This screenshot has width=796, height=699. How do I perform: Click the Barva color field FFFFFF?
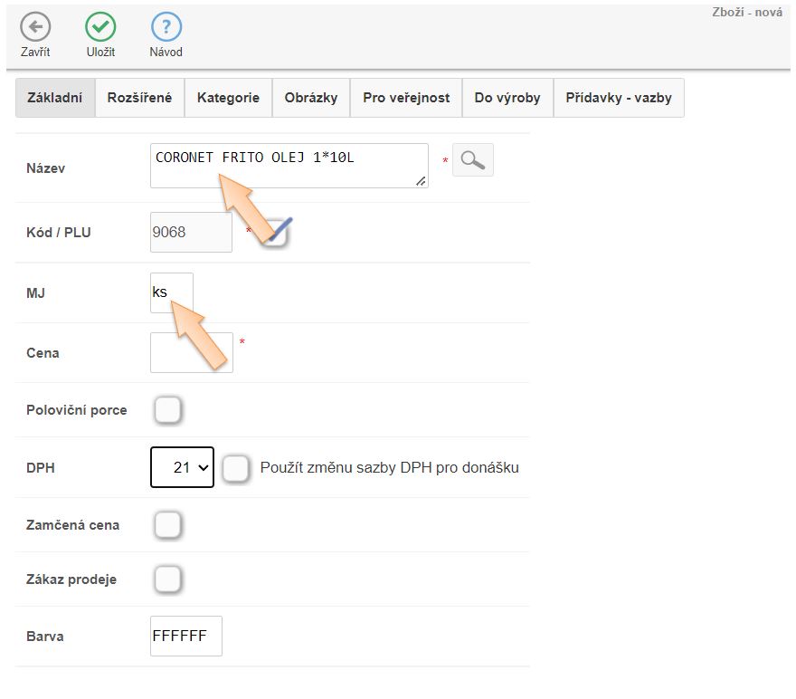(185, 637)
